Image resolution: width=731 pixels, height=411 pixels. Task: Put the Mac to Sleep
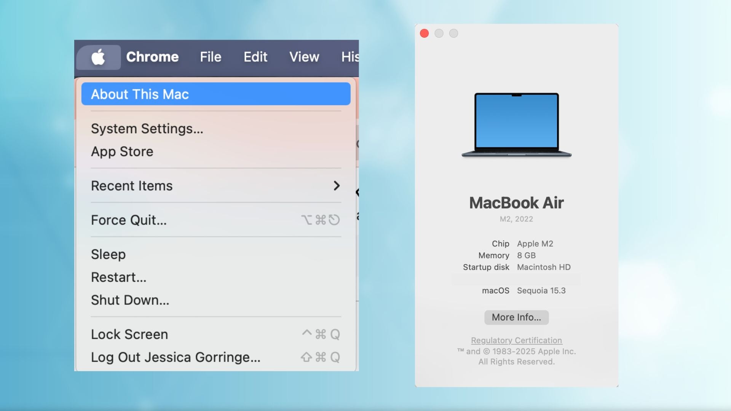[x=216, y=254]
